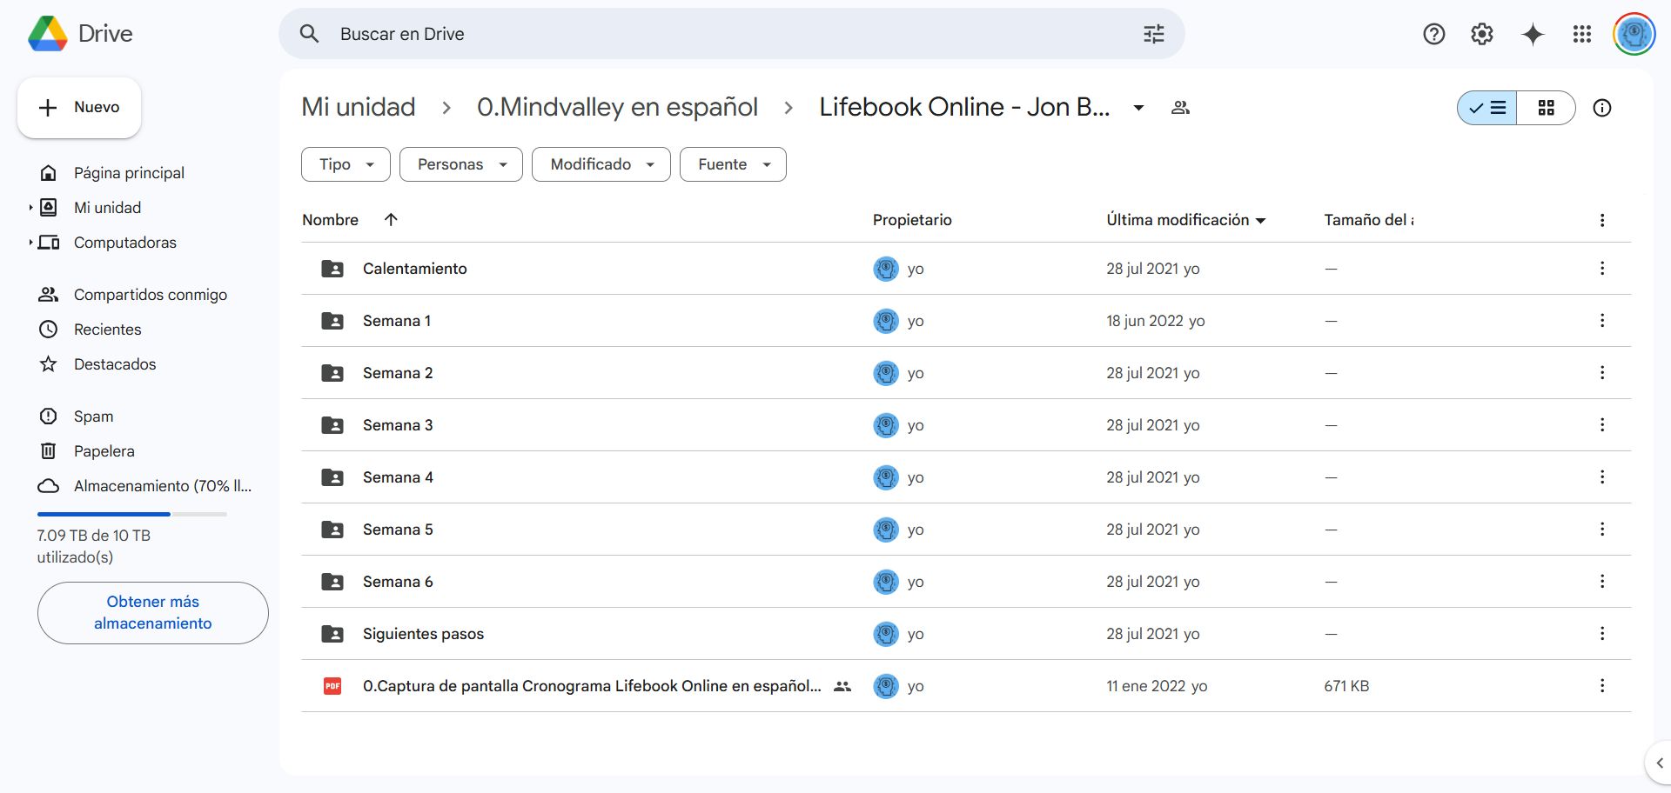Click Obtener más almacenamiento button
This screenshot has width=1671, height=793.
pos(153,613)
